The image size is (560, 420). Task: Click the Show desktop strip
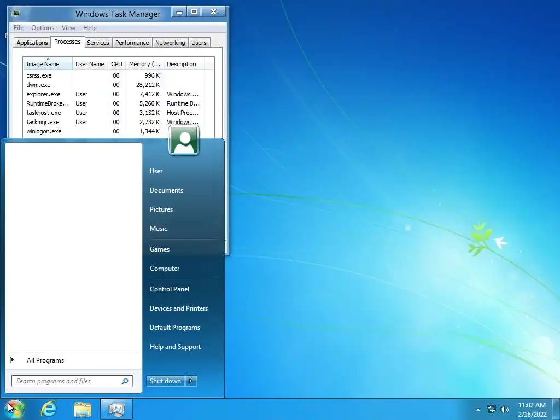tap(557, 409)
